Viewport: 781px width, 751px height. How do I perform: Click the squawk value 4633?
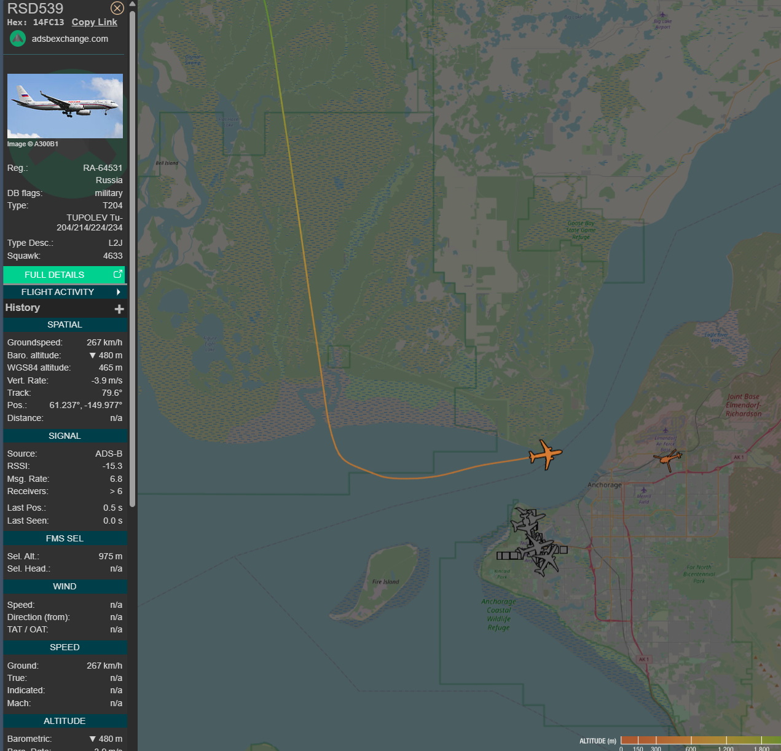point(113,256)
